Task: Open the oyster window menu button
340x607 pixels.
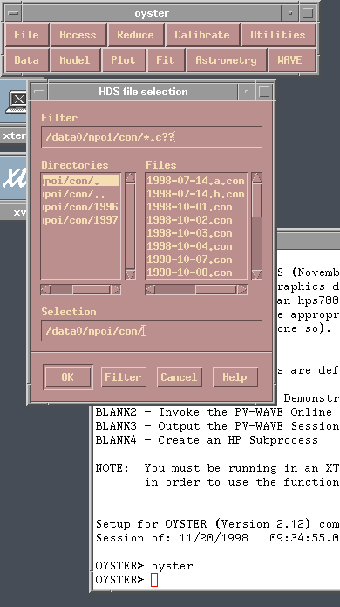Action: [14, 13]
